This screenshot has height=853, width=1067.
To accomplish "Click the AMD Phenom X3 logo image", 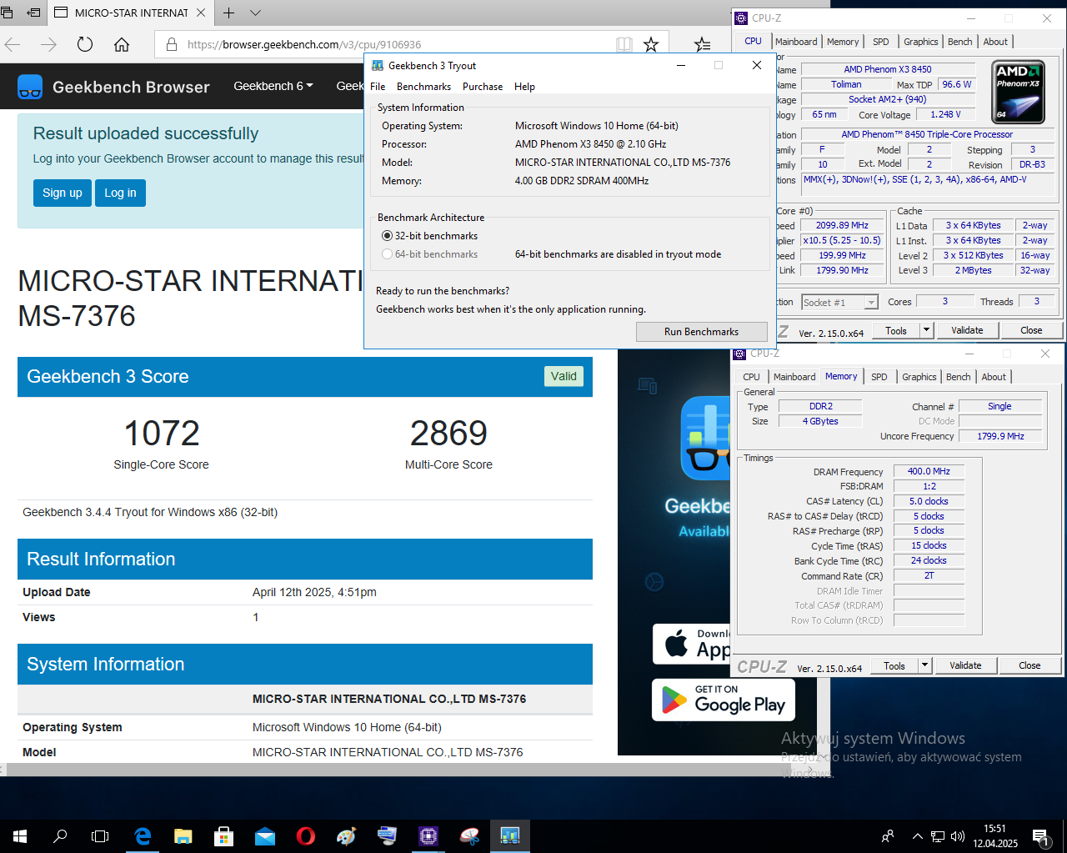I will point(1018,92).
